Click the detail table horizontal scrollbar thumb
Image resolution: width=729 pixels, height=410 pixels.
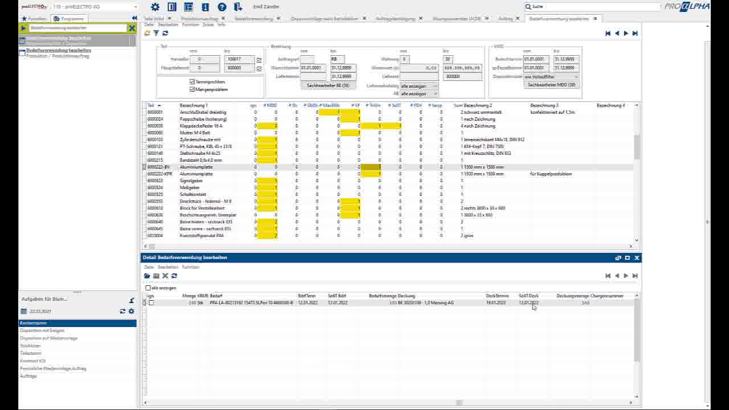459,403
